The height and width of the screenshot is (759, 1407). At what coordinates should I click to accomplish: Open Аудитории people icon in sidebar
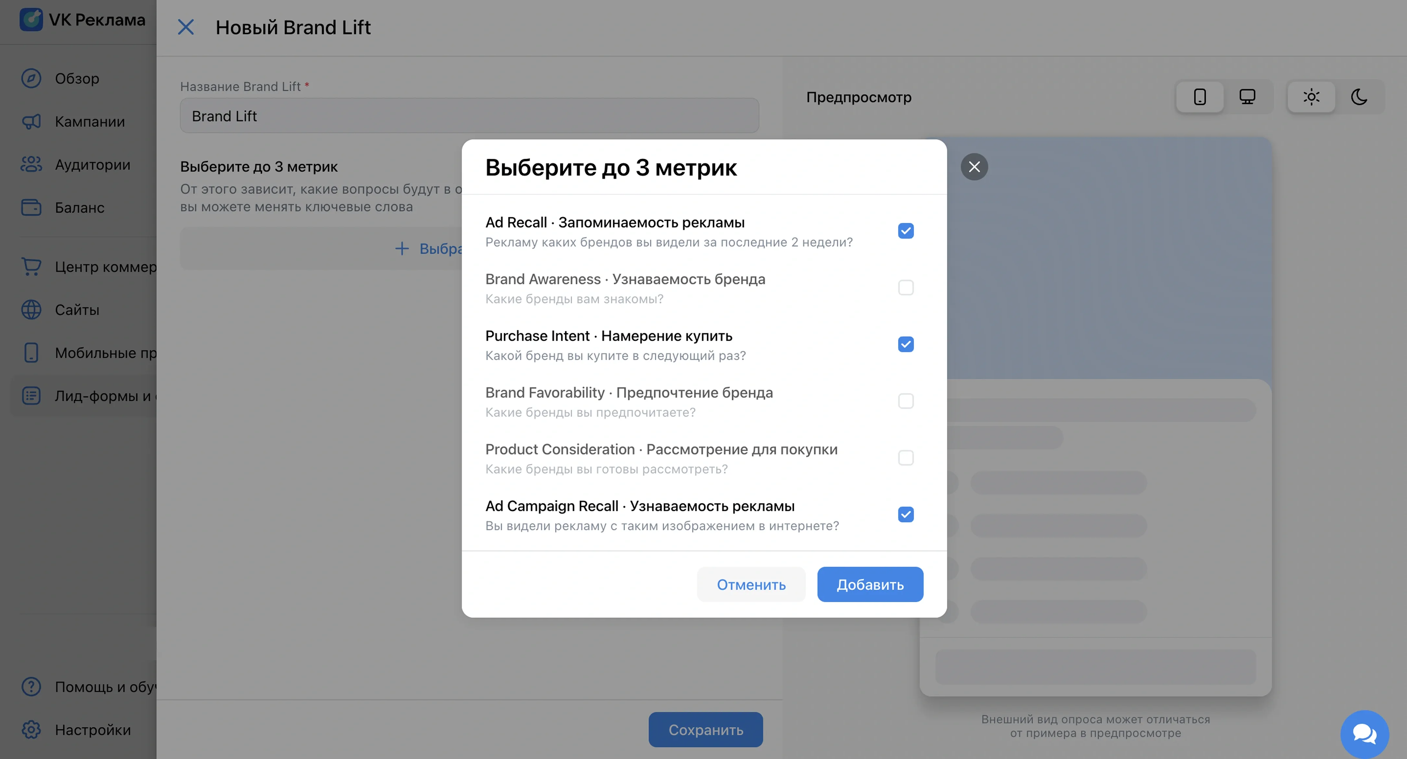[31, 164]
